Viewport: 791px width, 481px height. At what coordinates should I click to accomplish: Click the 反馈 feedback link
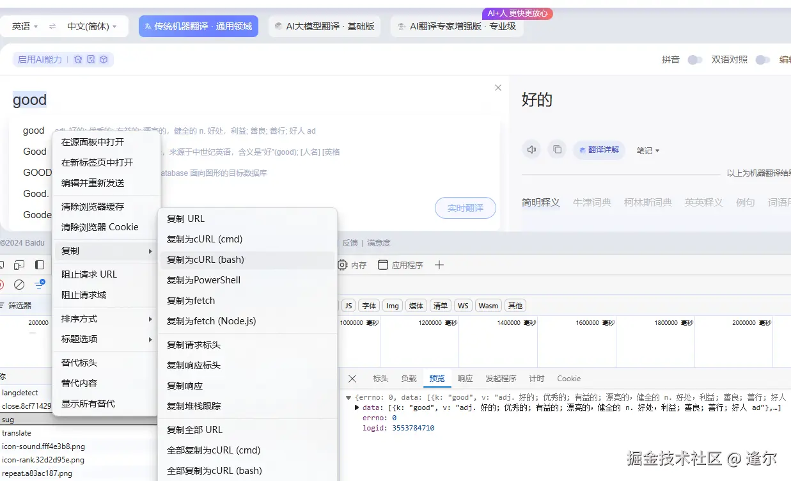pos(350,242)
